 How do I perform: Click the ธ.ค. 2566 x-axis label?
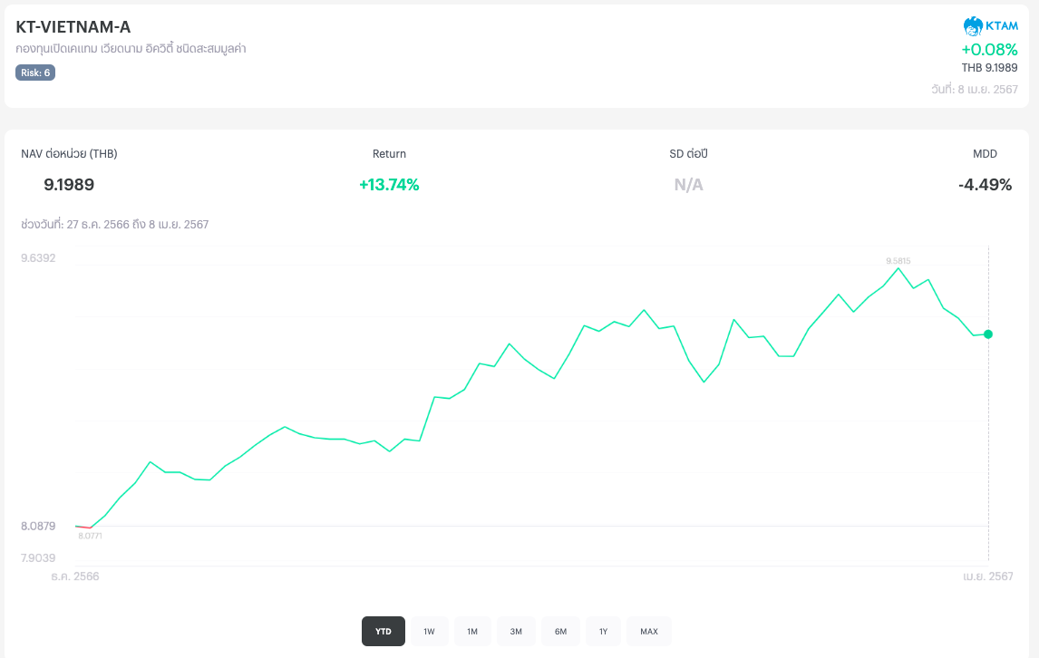tap(75, 576)
